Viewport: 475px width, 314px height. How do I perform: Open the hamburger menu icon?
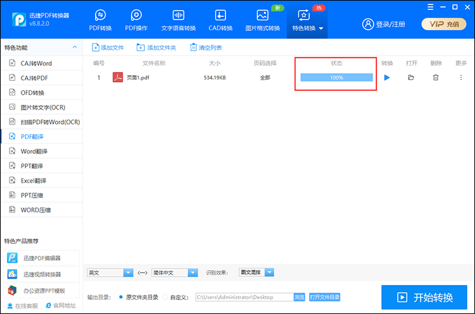431,7
